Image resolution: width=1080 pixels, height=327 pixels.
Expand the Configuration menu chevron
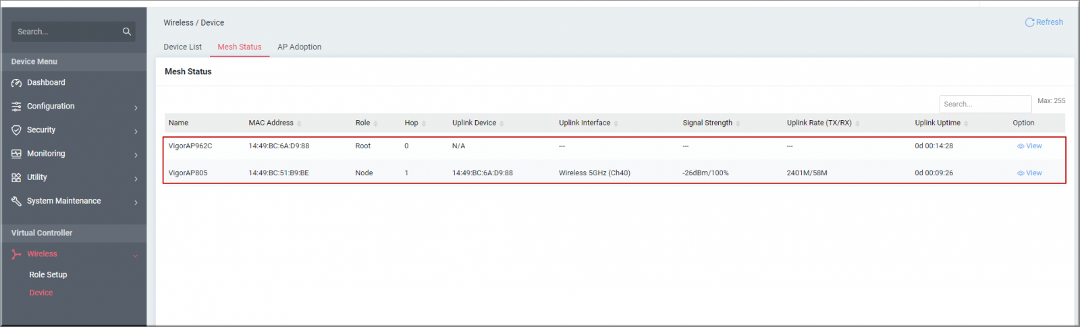point(136,107)
